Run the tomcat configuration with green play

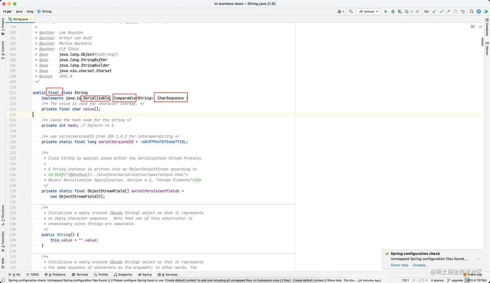386,11
